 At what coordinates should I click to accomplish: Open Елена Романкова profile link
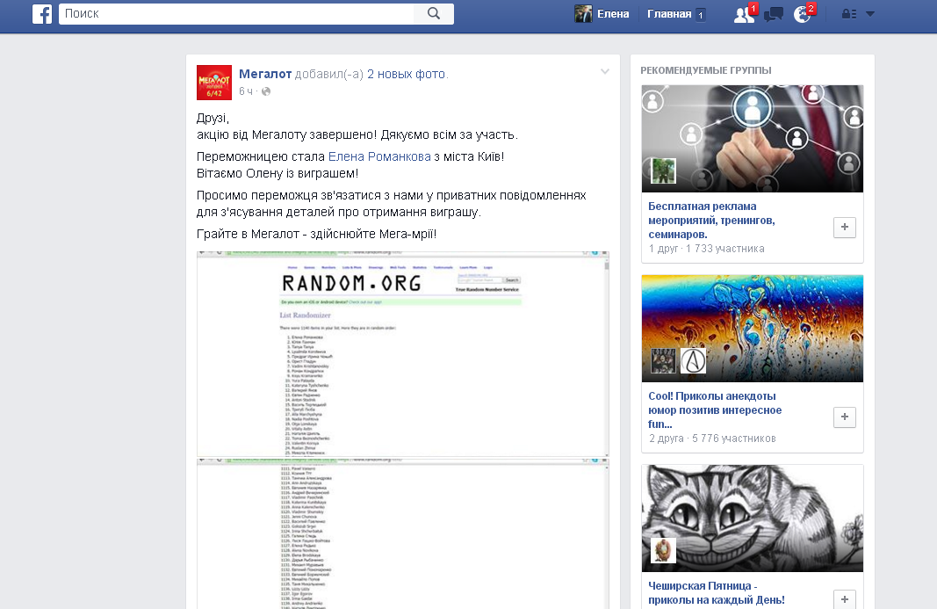[x=379, y=156]
